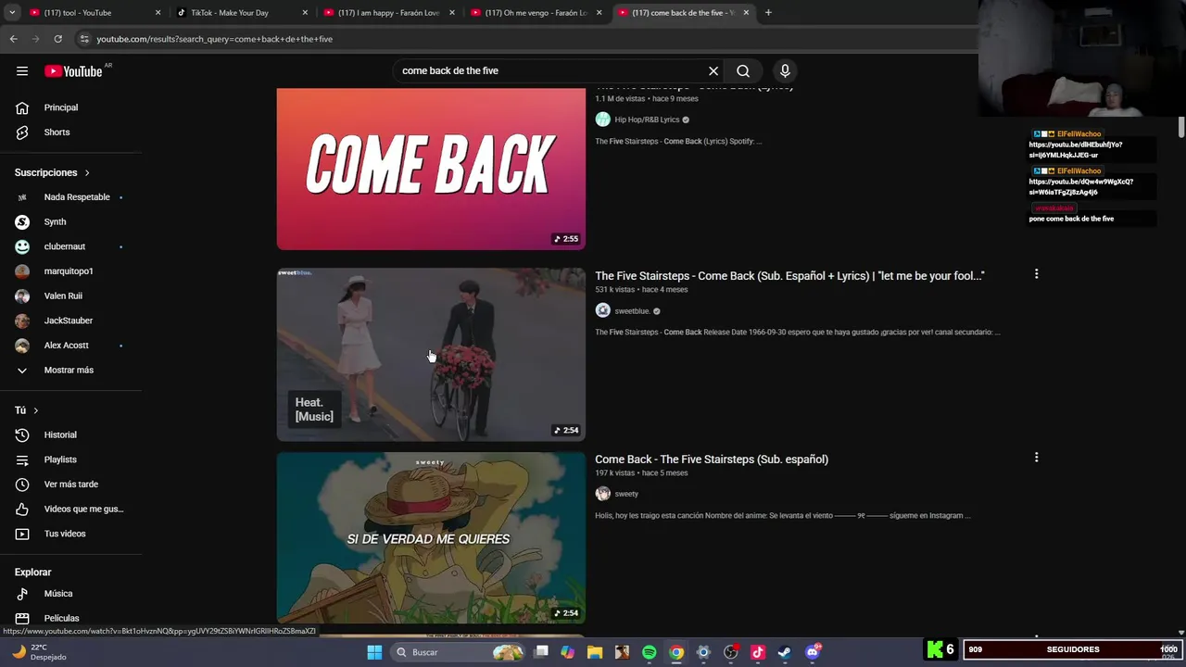Switch to the 'Oh me vengo - Faraón' tab

pyautogui.click(x=534, y=13)
